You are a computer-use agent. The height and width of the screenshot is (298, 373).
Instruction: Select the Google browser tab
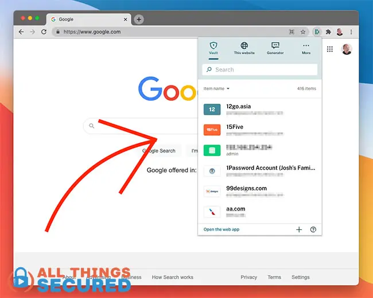tap(88, 19)
